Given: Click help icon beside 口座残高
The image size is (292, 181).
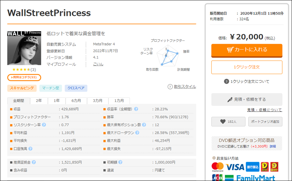Looking at the screenshot, I should pos(30,149).
